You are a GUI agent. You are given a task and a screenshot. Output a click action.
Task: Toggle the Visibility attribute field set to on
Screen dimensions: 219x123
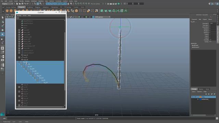[x=212, y=40]
